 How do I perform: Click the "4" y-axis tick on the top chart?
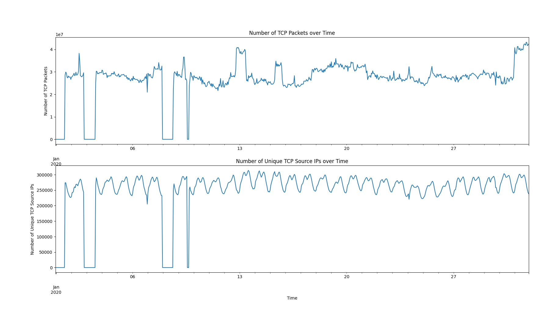[x=51, y=49]
